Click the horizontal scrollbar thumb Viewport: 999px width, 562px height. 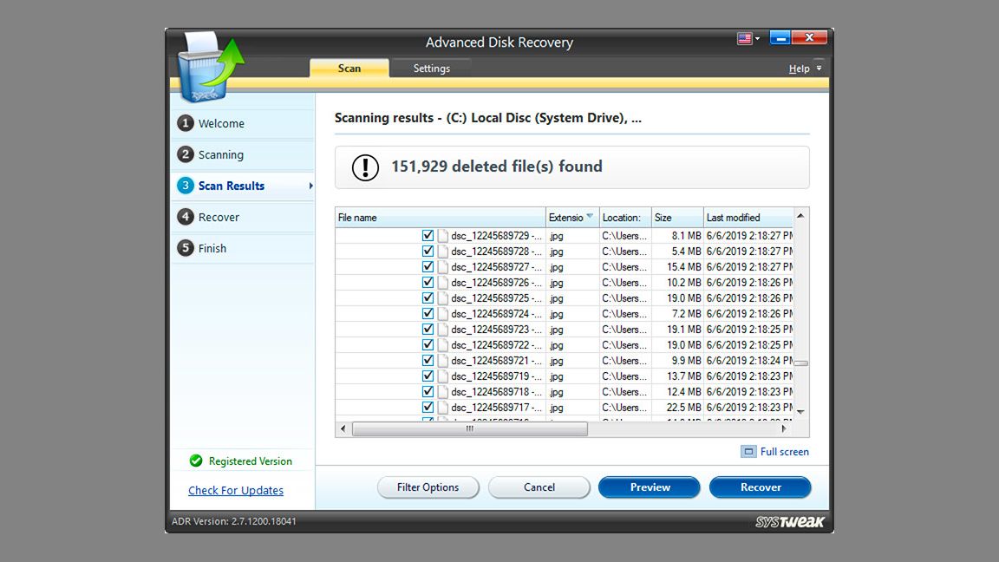[x=470, y=428]
